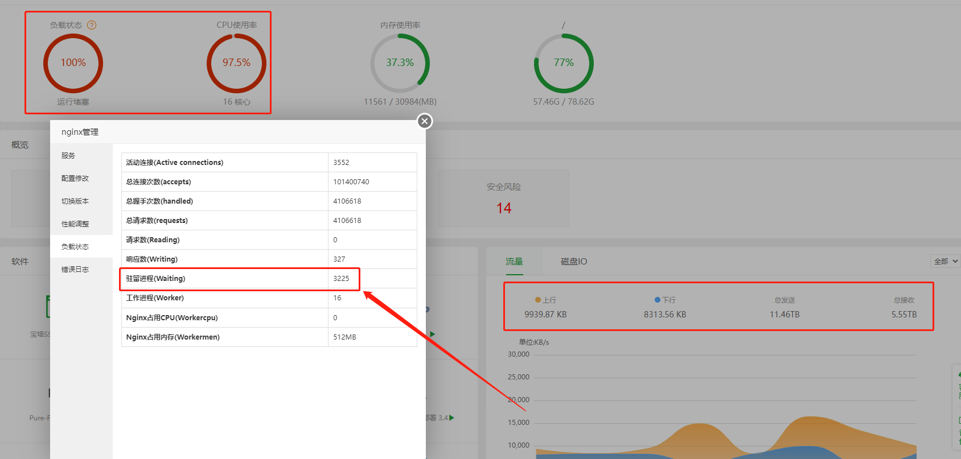Viewport: 961px width, 459px height.
Task: Click the 16 核心 text
Action: 237,102
